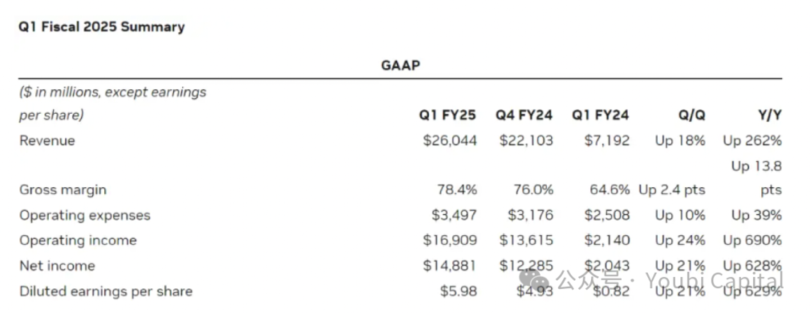Image resolution: width=810 pixels, height=313 pixels.
Task: Click the 78.4% gross margin value
Action: 457,189
